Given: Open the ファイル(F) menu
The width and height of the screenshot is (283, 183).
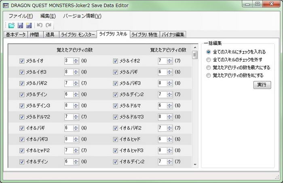Looking at the screenshot, I should click(21, 16).
